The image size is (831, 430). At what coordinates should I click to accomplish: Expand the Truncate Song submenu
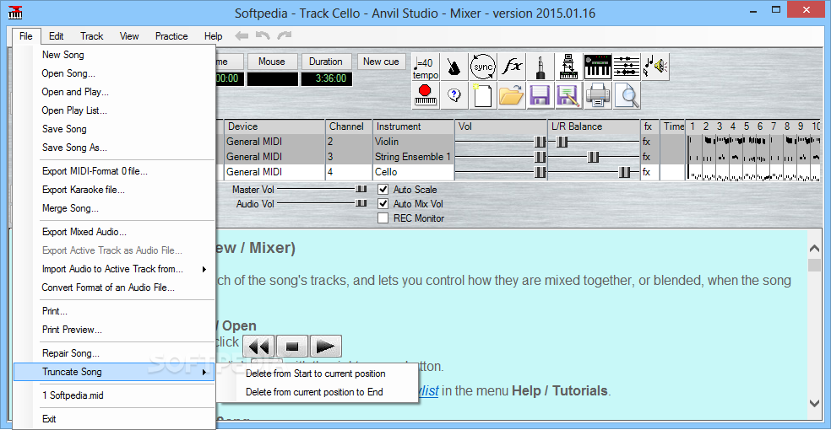click(114, 372)
